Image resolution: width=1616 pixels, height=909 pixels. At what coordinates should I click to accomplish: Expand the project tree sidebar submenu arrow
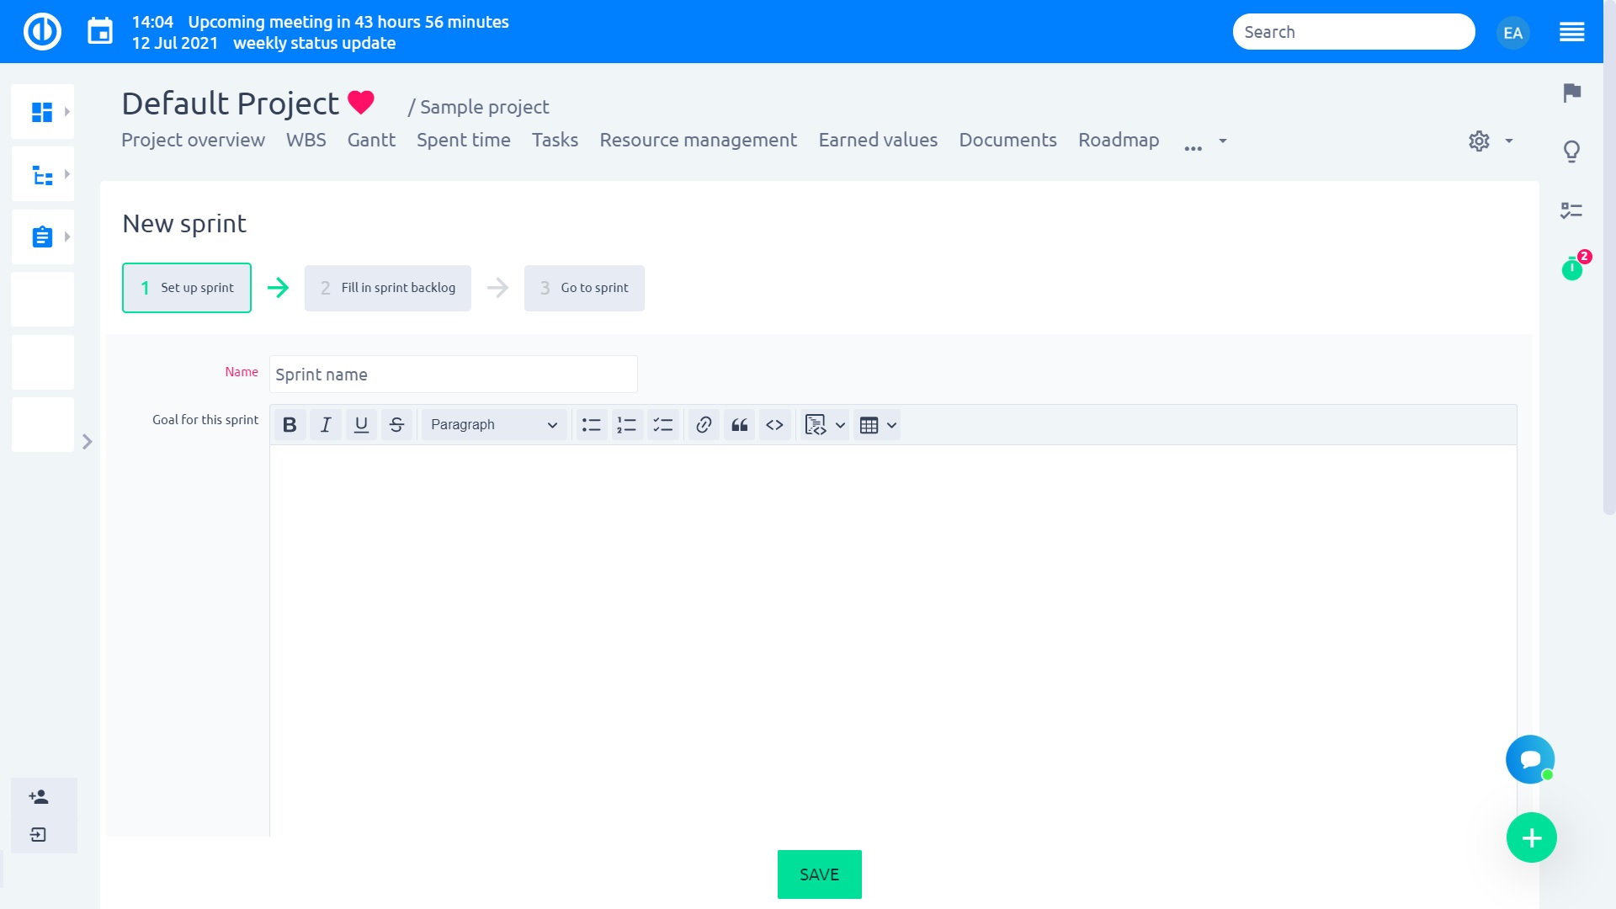pos(67,174)
